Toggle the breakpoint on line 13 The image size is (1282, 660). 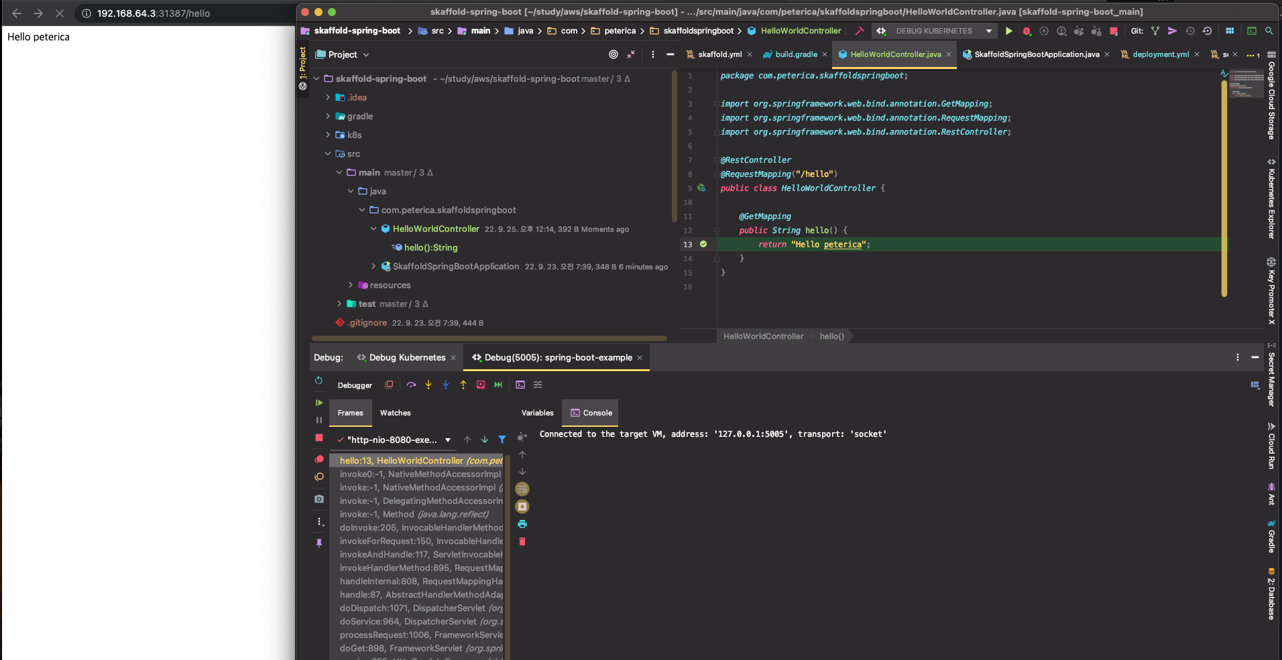703,244
